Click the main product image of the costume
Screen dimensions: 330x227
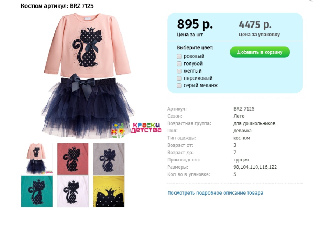click(x=88, y=76)
